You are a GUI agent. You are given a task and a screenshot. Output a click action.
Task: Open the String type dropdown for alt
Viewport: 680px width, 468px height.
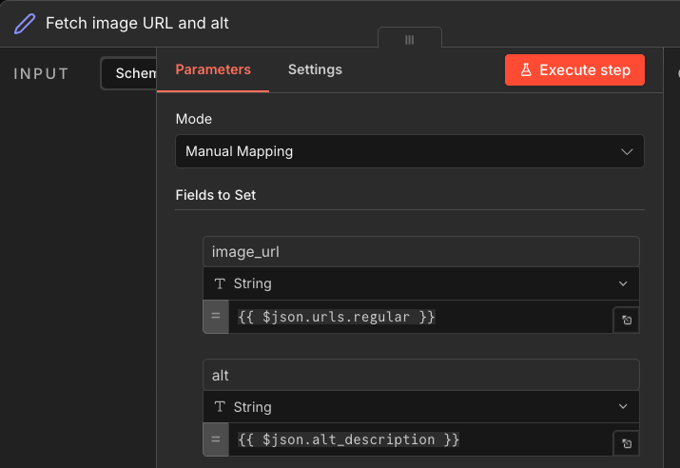tap(420, 406)
